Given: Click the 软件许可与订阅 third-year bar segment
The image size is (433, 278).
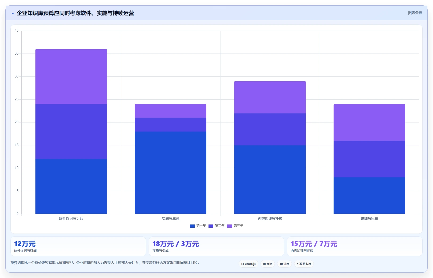Looking at the screenshot, I should (71, 77).
